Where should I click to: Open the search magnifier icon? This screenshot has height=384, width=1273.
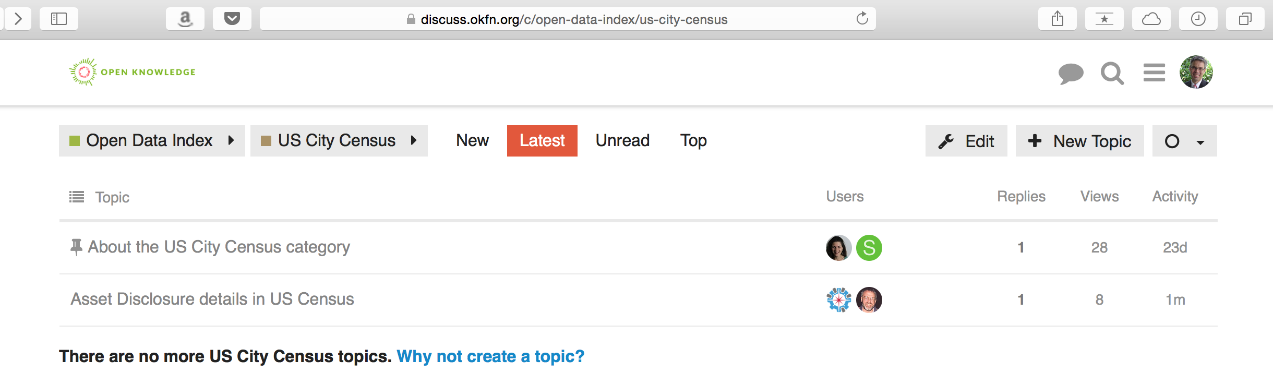[x=1112, y=73]
